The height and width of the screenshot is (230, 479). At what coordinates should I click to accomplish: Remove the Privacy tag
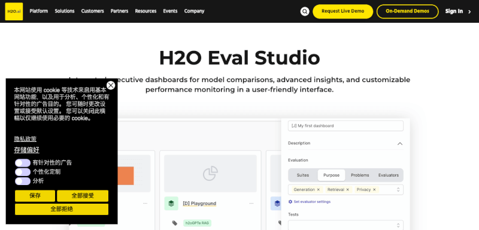[374, 190]
